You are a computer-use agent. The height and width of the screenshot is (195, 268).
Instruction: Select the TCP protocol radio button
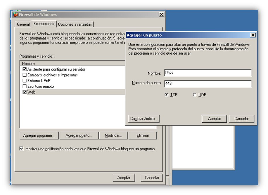[x=167, y=95]
